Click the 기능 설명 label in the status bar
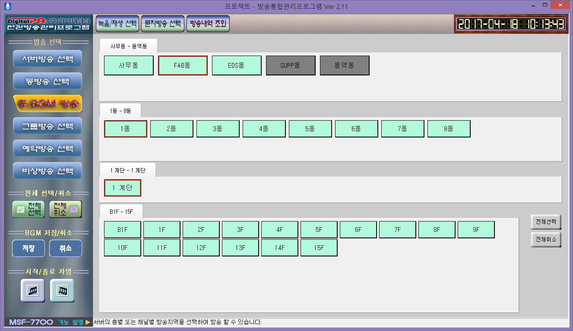Screen dimensions: 573x331 71,322
